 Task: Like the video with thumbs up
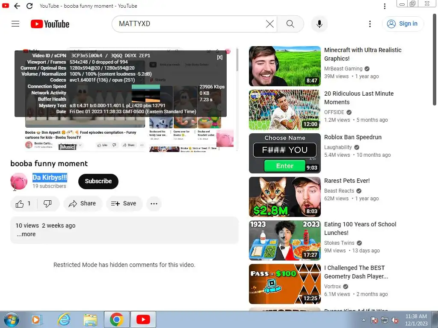(x=24, y=204)
